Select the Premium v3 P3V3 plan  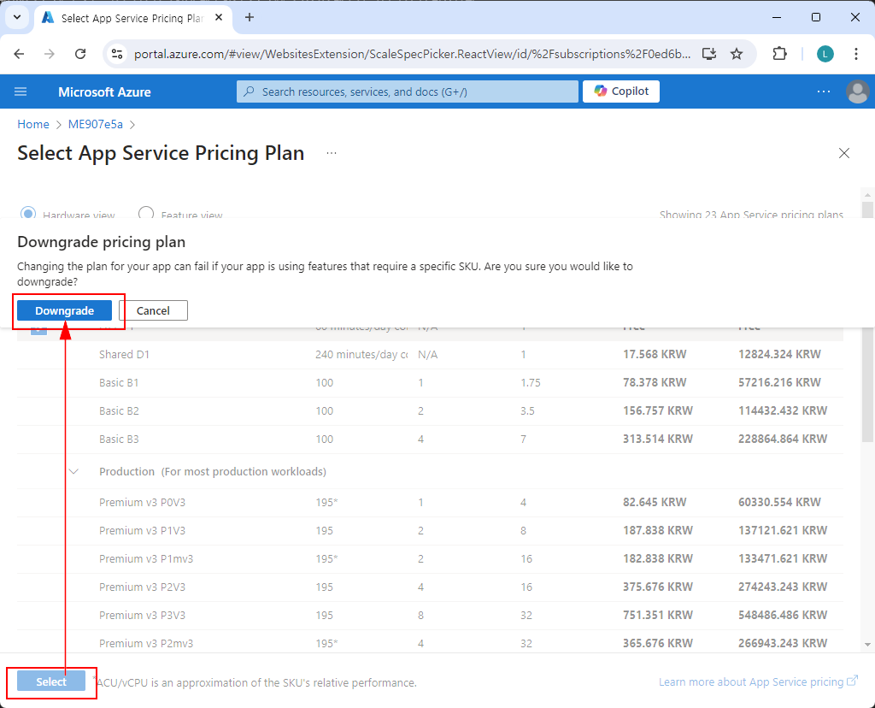click(x=431, y=616)
